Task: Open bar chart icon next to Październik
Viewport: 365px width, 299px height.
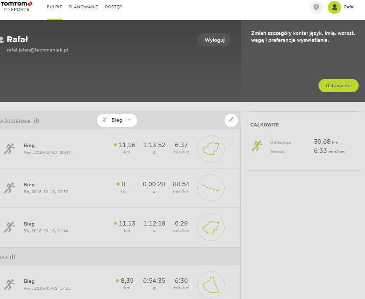Action: 36,121
